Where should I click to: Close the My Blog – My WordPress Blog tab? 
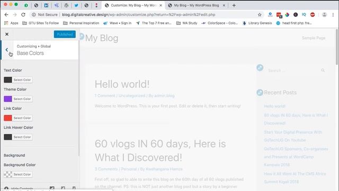pos(224,5)
